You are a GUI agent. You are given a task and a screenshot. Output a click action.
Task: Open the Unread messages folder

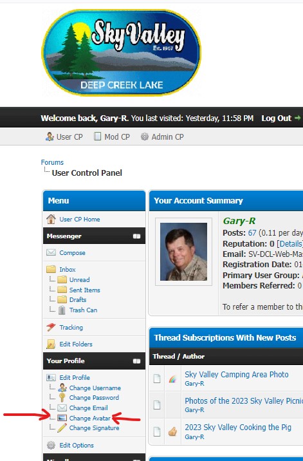click(79, 279)
